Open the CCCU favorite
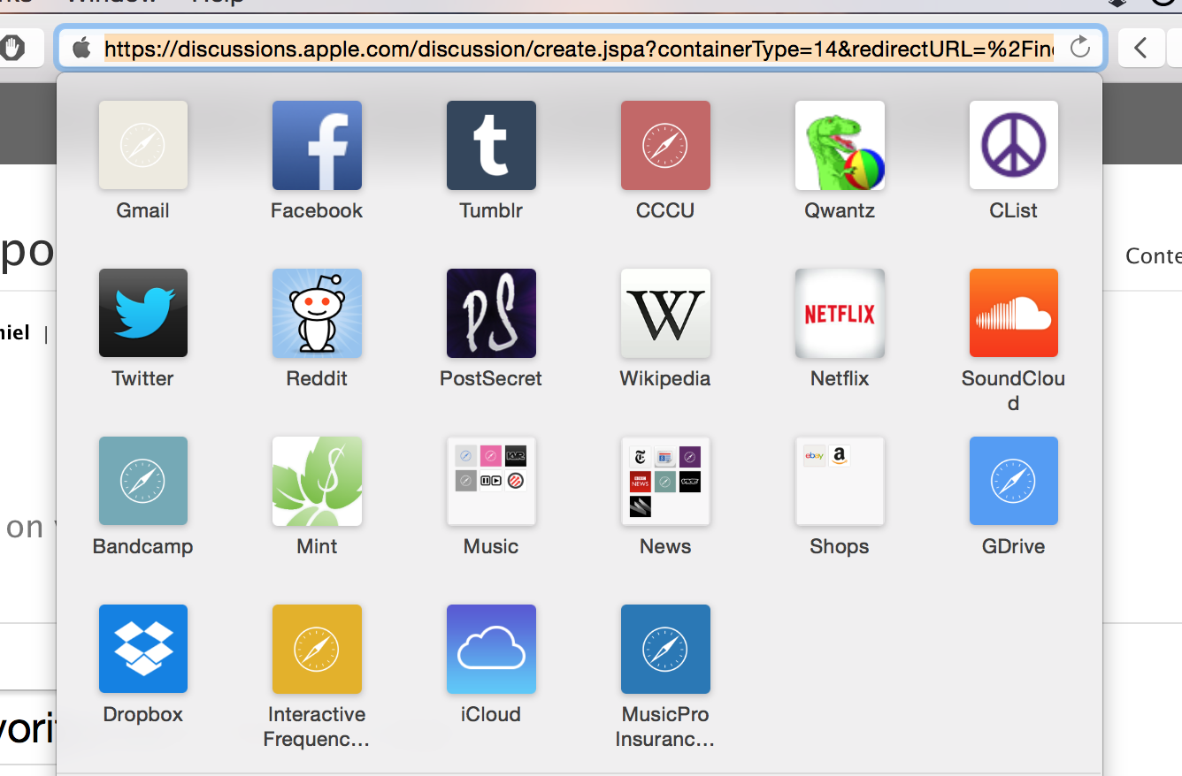This screenshot has height=776, width=1182. point(665,145)
